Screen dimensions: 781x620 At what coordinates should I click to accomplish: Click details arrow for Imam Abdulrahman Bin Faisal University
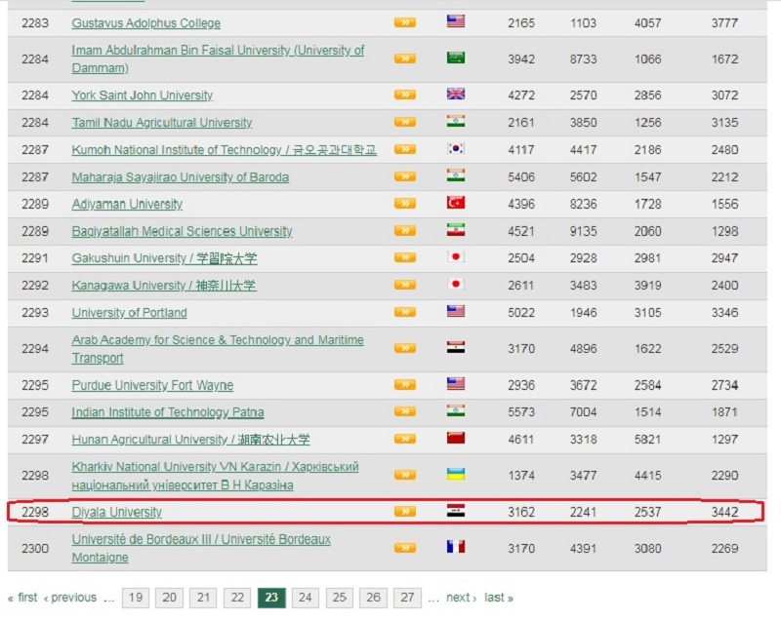tap(405, 58)
